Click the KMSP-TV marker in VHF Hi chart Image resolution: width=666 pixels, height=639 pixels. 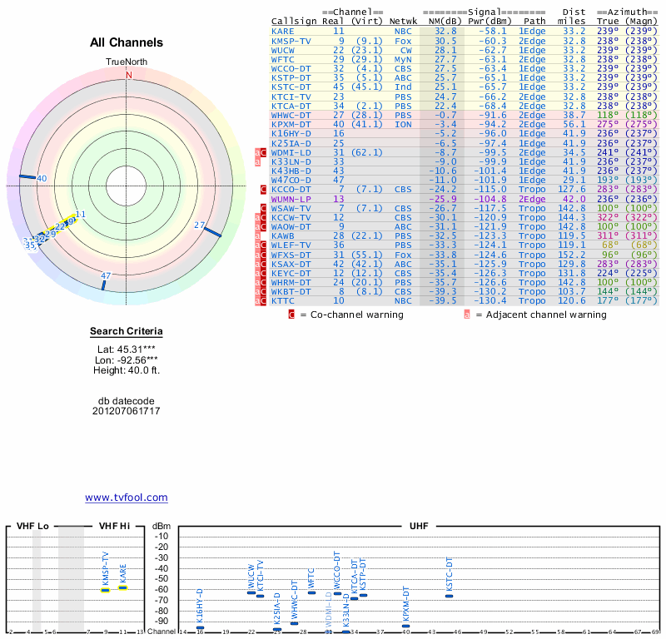tap(106, 589)
